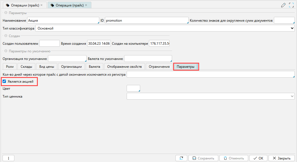Uncheck the Является акцией checkbox
Screen dimensions: 297x162
point(4,82)
